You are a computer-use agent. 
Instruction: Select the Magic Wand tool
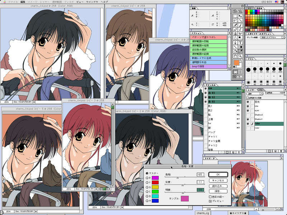point(240,20)
